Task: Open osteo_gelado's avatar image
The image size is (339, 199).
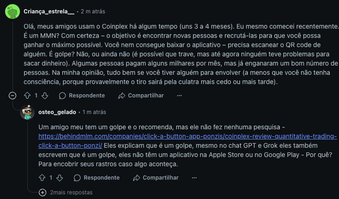Action: click(x=28, y=112)
